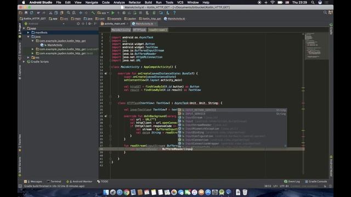This screenshot has width=351, height=197.
Task: Click MainActivity.kt in the navigation breadcrumb
Action: [174, 19]
